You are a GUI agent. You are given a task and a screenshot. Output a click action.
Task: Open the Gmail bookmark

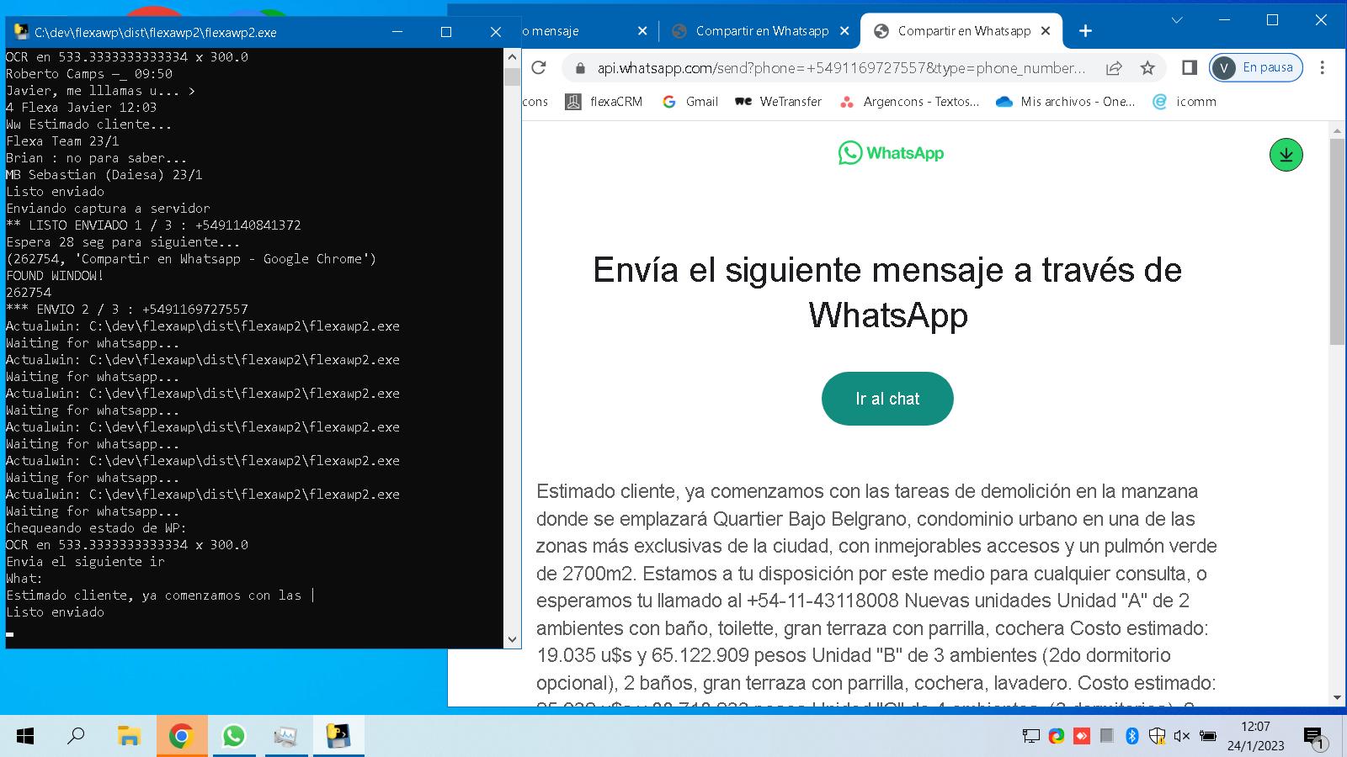pyautogui.click(x=689, y=102)
